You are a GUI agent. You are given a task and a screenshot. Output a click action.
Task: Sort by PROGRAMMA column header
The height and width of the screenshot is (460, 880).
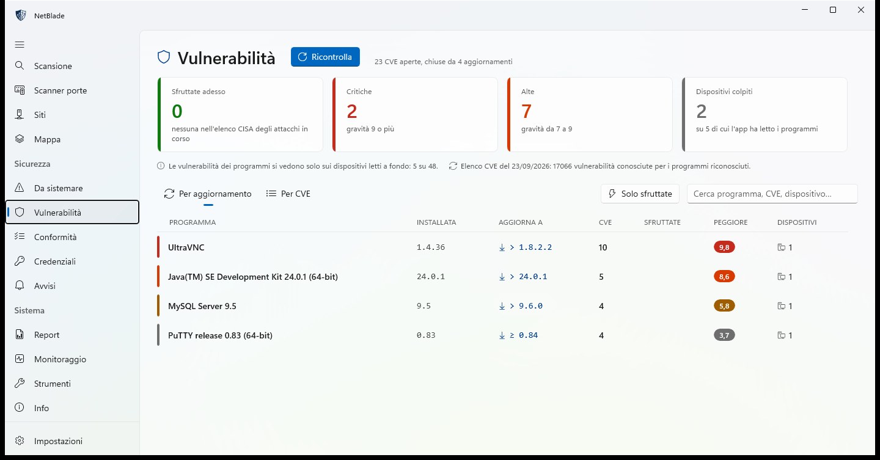pos(193,222)
